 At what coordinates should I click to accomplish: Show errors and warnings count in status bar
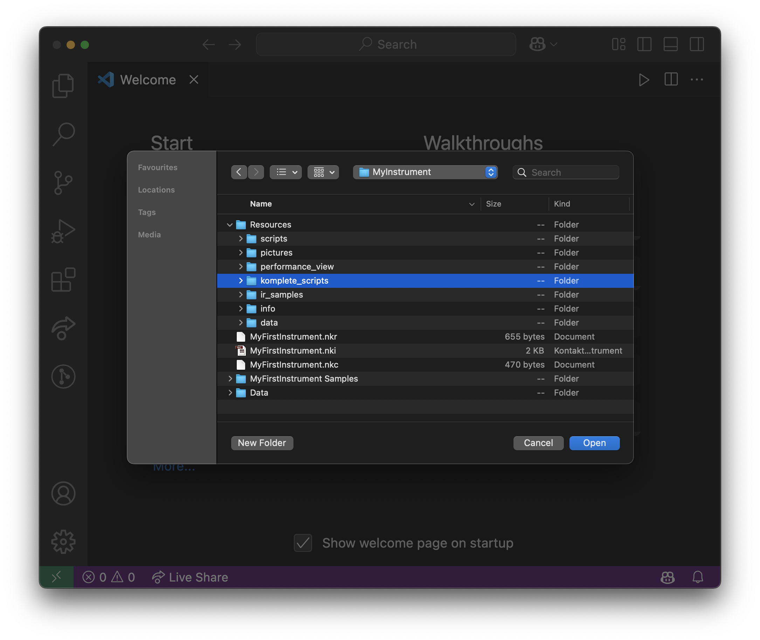click(x=109, y=577)
